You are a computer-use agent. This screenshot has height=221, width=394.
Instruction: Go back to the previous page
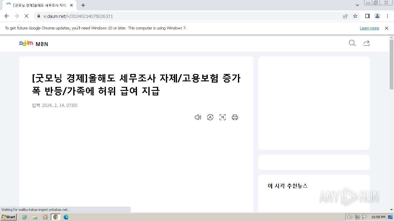pyautogui.click(x=7, y=16)
